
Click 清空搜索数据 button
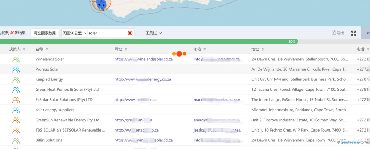pos(45,33)
